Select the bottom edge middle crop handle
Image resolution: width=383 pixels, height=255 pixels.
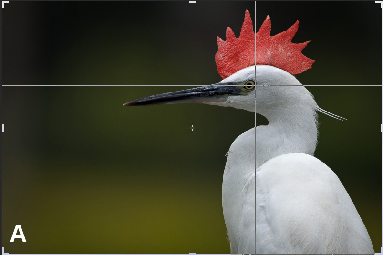tap(192, 253)
